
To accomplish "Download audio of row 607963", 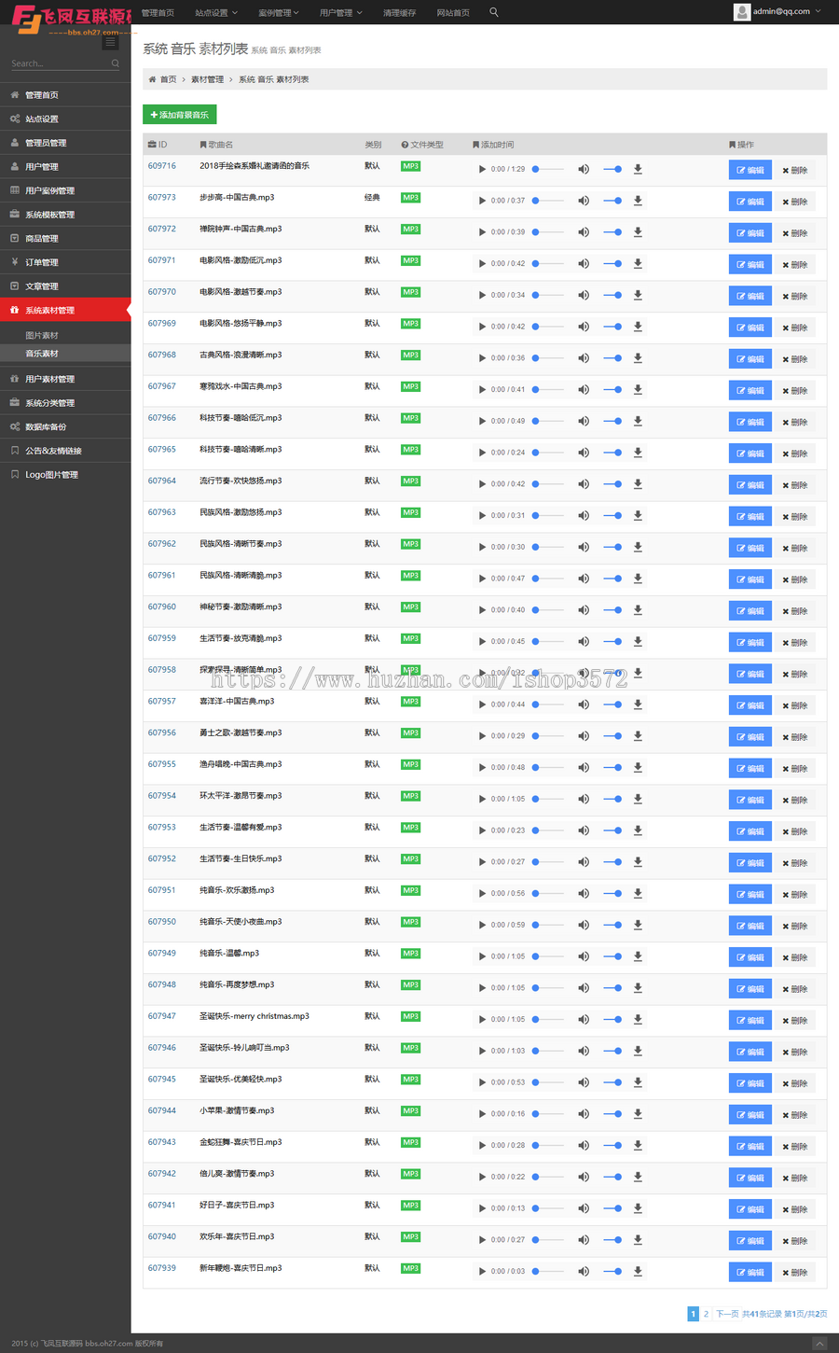I will [x=638, y=516].
